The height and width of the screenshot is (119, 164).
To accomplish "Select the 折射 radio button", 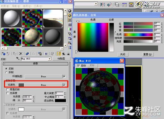I will pos(6,72).
